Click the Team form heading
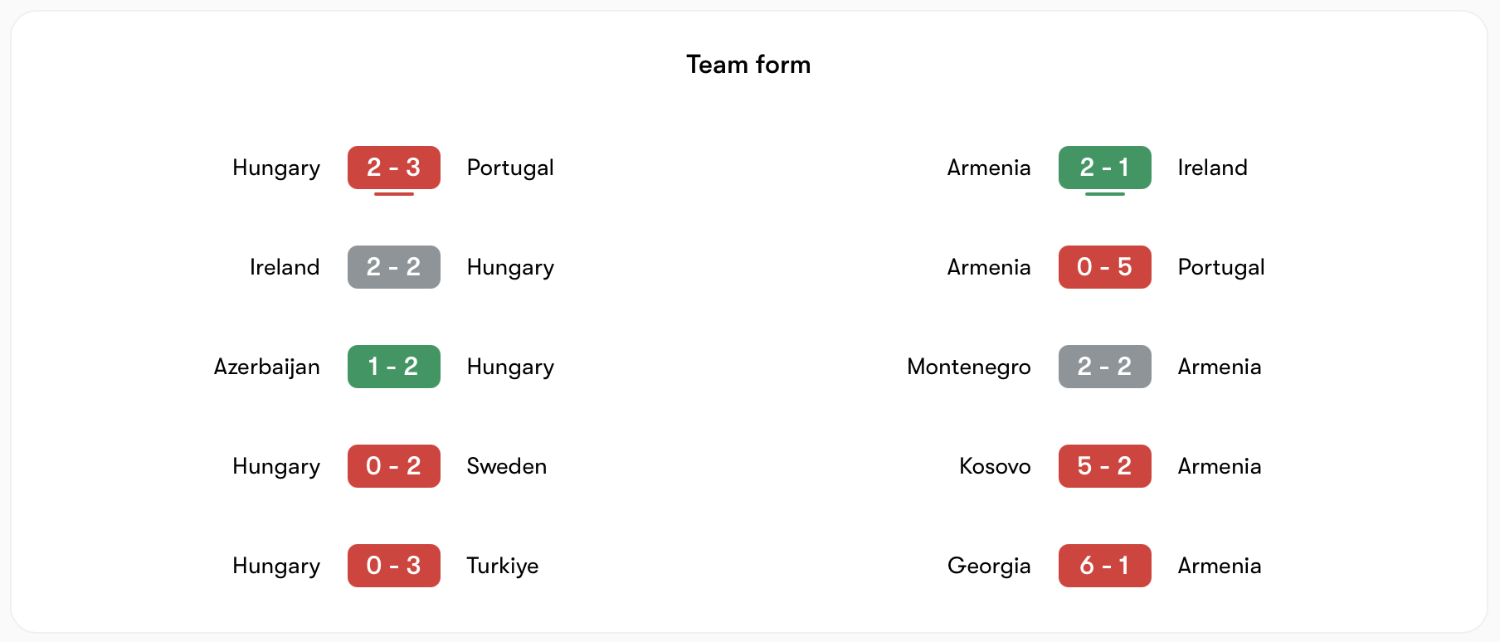 pyautogui.click(x=748, y=65)
